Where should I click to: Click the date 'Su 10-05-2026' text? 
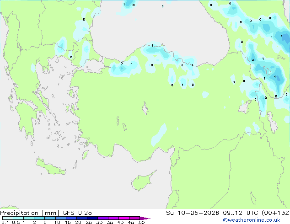coord(193,213)
